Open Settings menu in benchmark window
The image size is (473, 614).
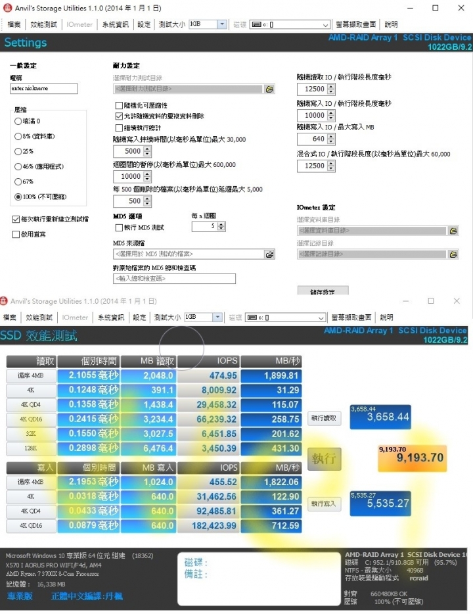coord(139,318)
